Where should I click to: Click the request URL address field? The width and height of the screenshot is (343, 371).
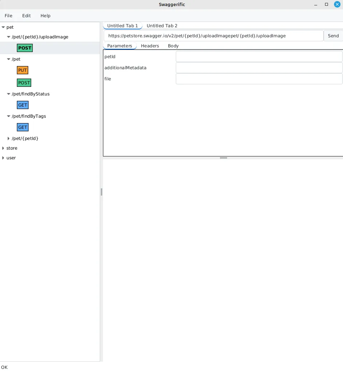click(213, 36)
